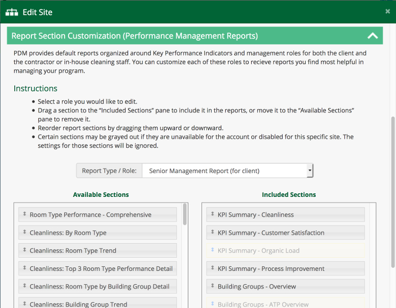Click the Edit Site sitemap icon
The width and height of the screenshot is (396, 308).
[x=12, y=12]
